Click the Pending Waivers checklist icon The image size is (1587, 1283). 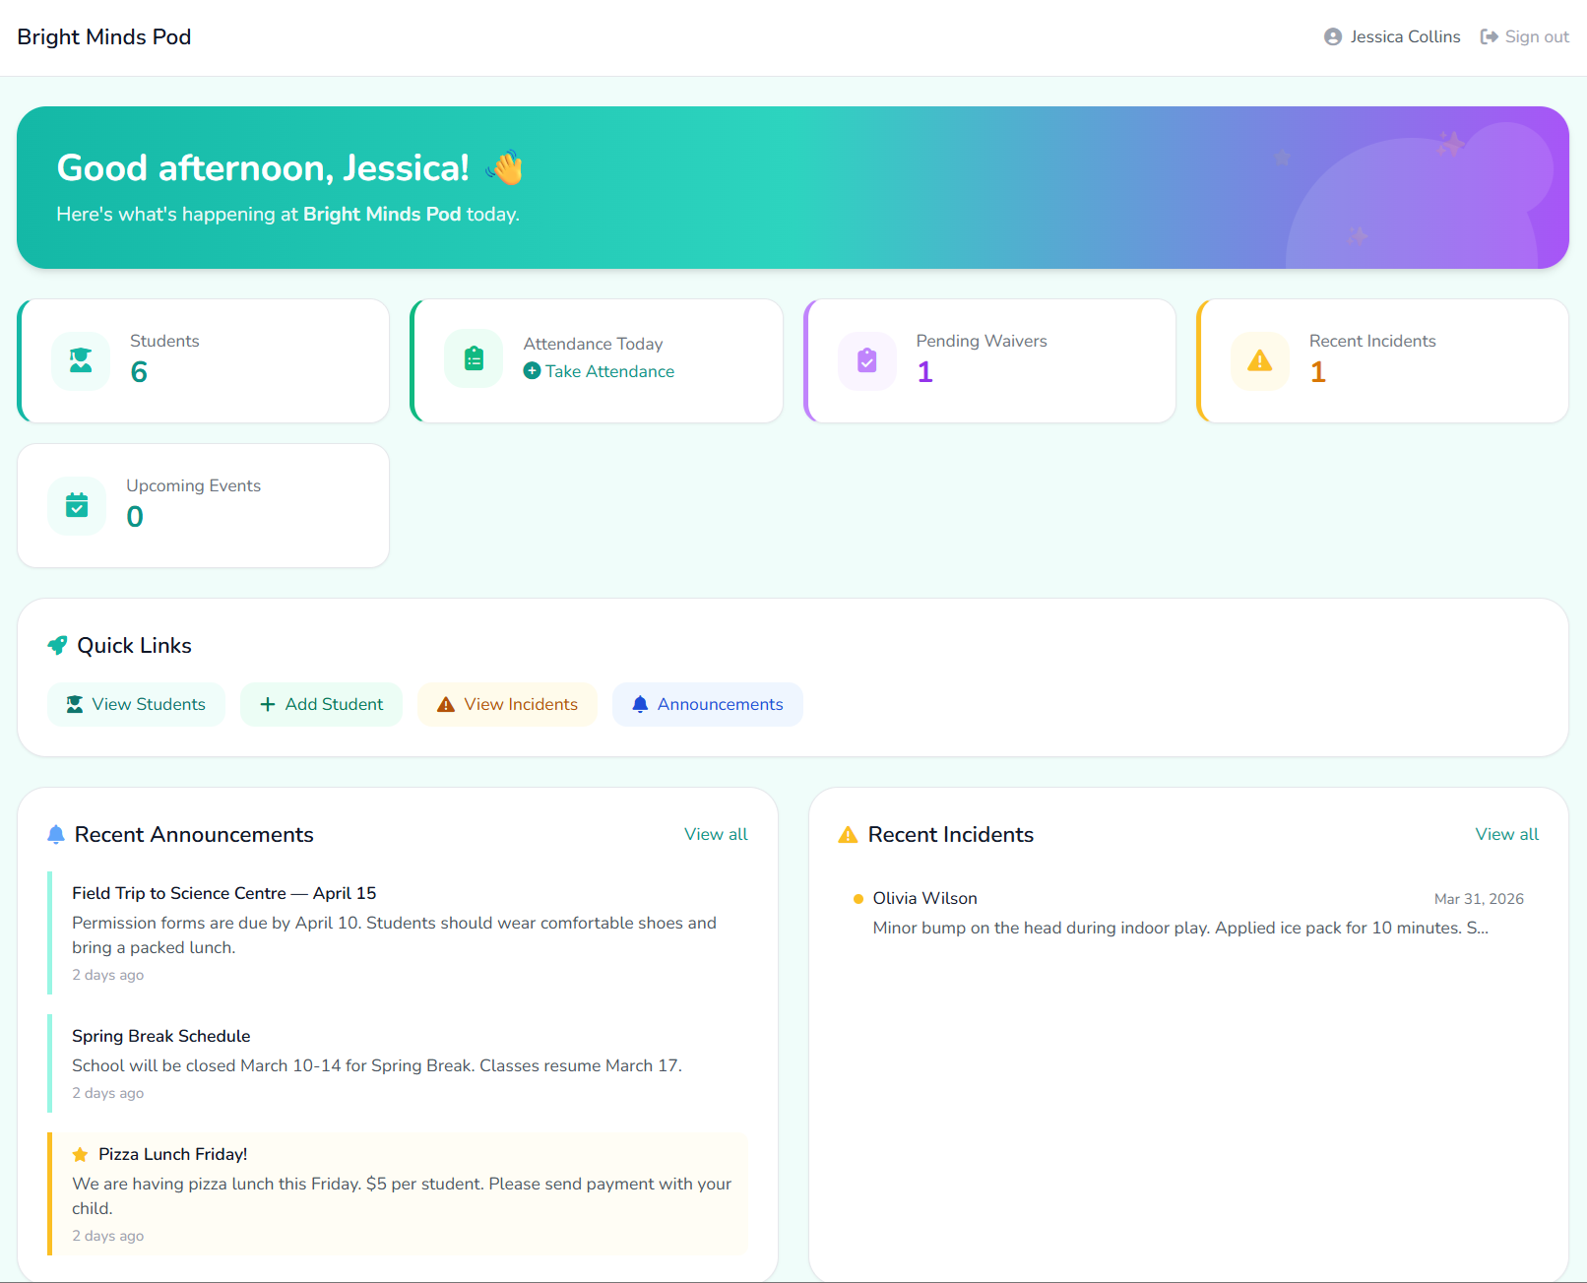tap(866, 360)
